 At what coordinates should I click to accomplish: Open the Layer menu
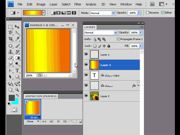coord(53,4)
